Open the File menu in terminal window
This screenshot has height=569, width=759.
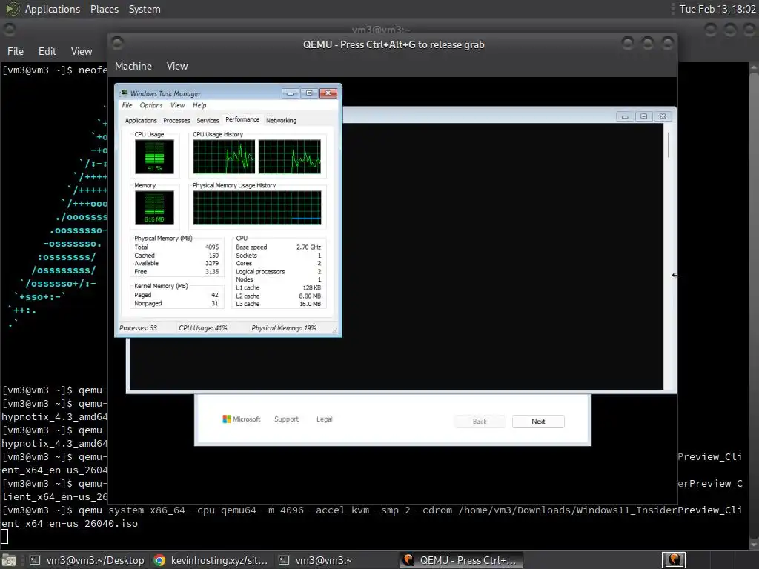tap(16, 51)
